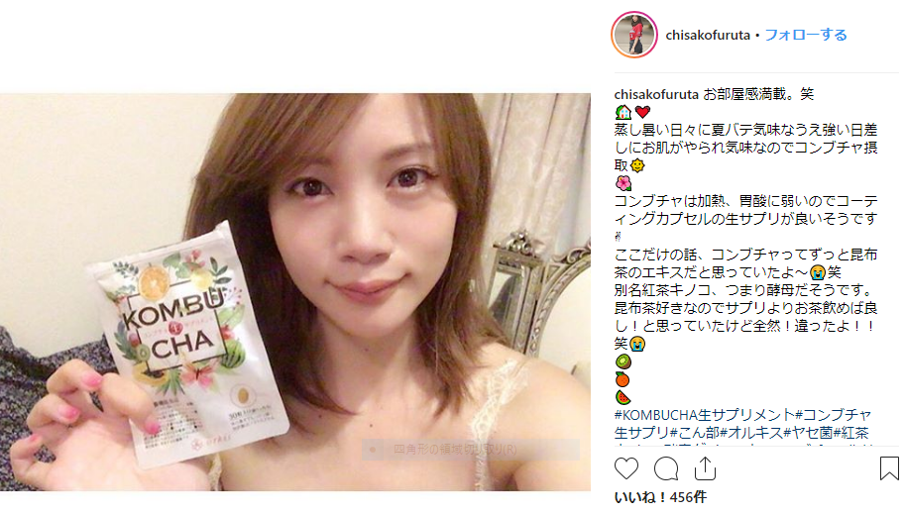Click the selfie photo with the KOMBUCHA package
The height and width of the screenshot is (514, 905).
tap(295, 292)
